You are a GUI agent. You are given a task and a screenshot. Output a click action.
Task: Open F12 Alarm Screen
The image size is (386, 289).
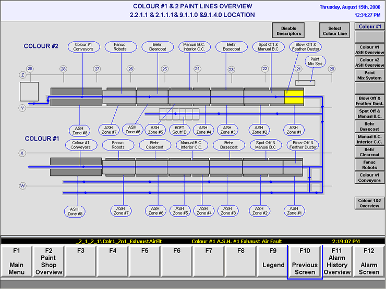[x=369, y=261]
